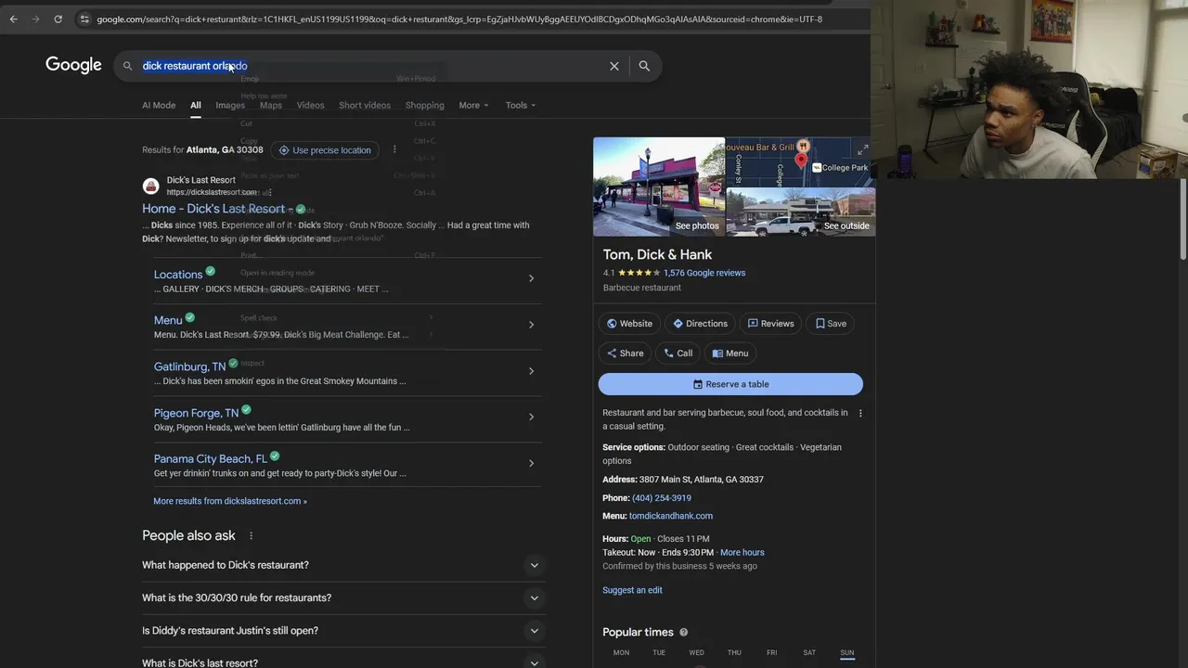Expand the map view with fullscreen icon
Screen dimensions: 1188x668
[862, 149]
